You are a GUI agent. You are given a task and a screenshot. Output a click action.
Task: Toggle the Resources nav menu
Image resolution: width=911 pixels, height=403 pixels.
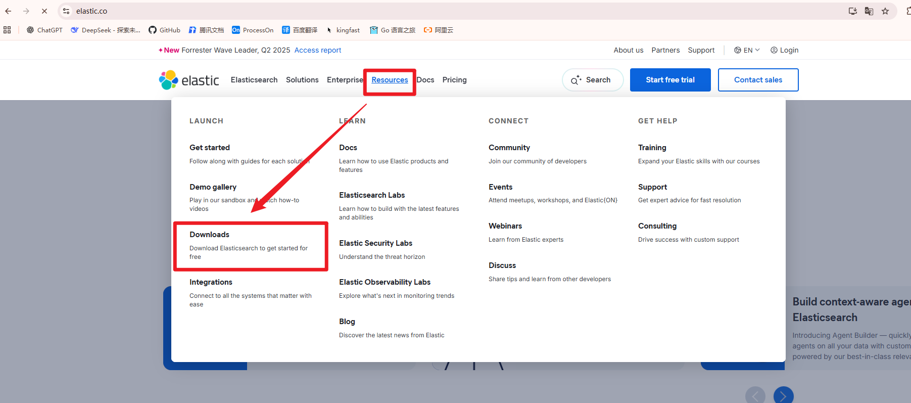(x=390, y=80)
